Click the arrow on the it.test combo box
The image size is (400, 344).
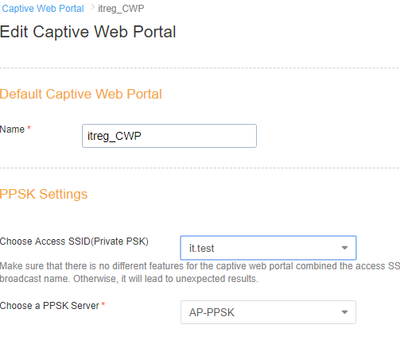pyautogui.click(x=344, y=248)
